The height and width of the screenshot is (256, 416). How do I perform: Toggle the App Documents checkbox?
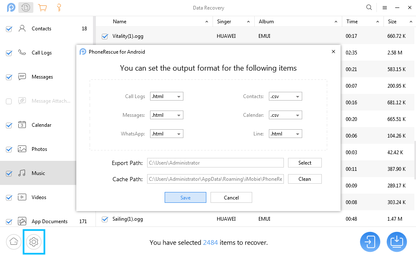pos(9,222)
